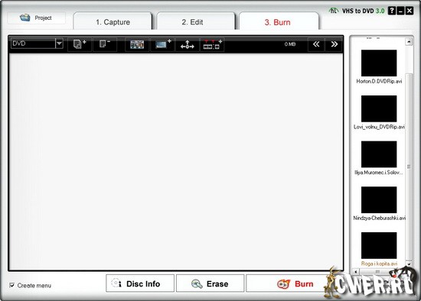Select the Lovi_volnu_DVDRip.avi thumbnail
This screenshot has height=301, width=421.
[379, 108]
